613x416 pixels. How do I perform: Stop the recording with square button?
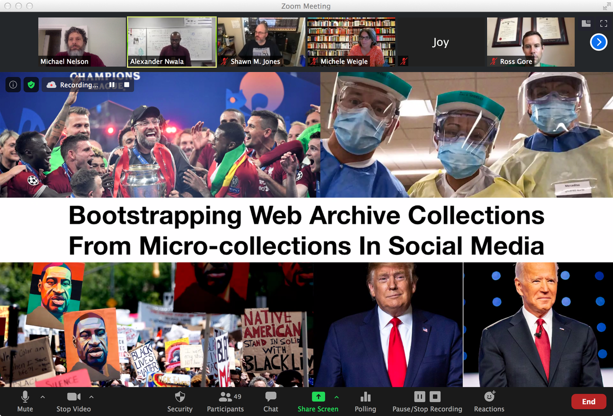coord(435,396)
